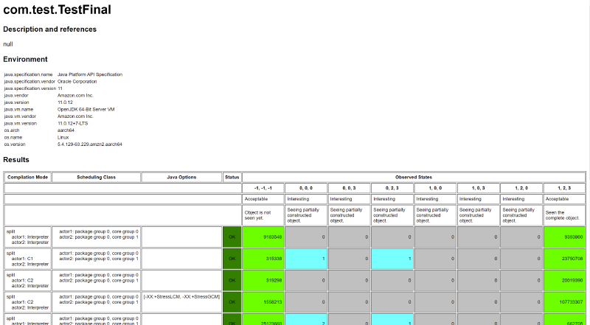The image size is (590, 325).
Task: Select the Description and references heading
Action: (x=49, y=29)
